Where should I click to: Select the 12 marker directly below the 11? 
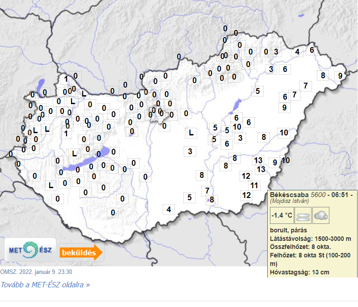(x=246, y=195)
